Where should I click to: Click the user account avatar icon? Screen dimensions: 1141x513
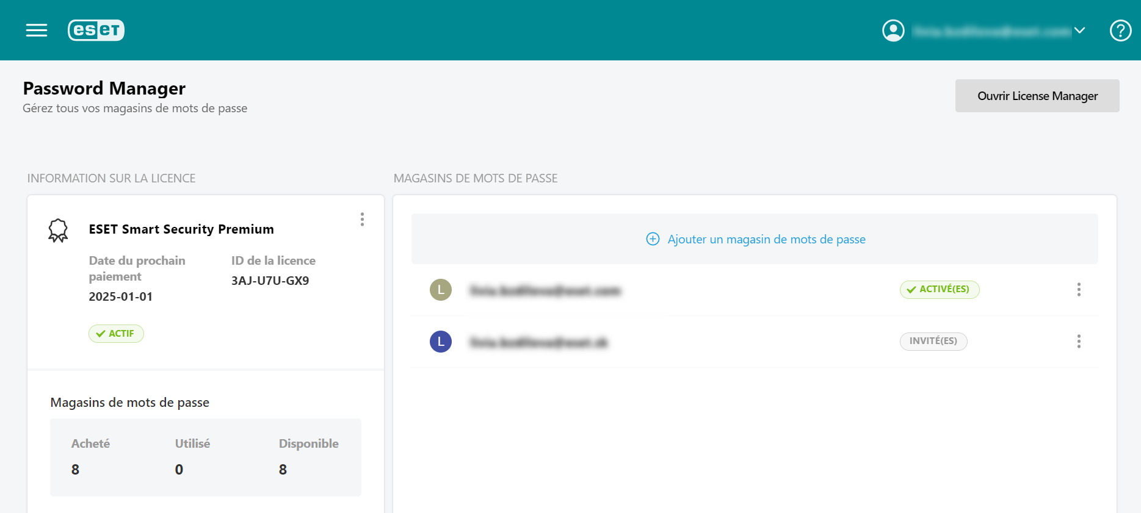(893, 30)
